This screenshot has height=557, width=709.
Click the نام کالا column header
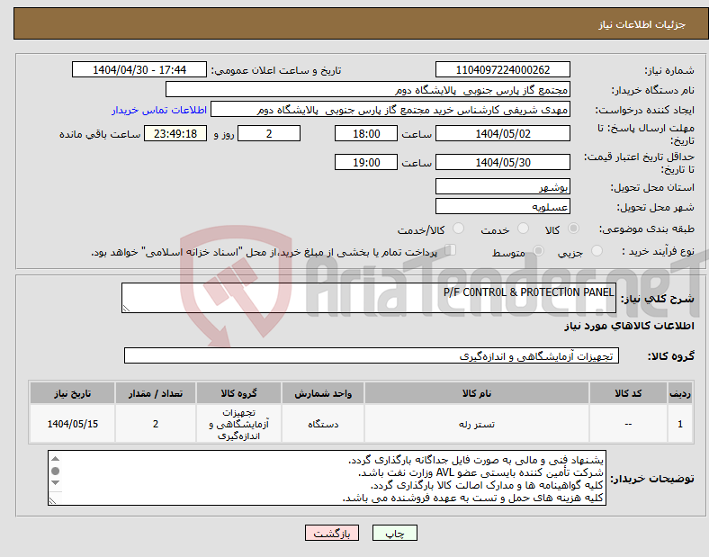click(477, 393)
